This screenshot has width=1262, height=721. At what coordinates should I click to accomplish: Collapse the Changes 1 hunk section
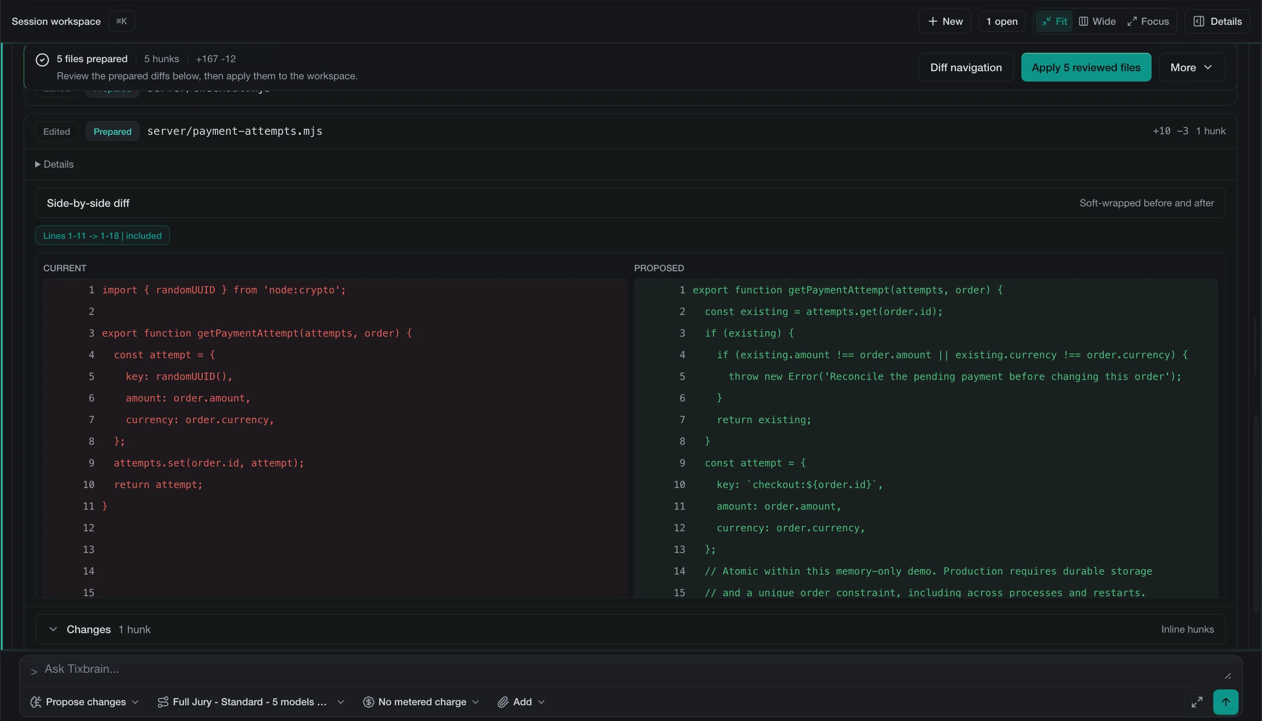click(x=53, y=629)
